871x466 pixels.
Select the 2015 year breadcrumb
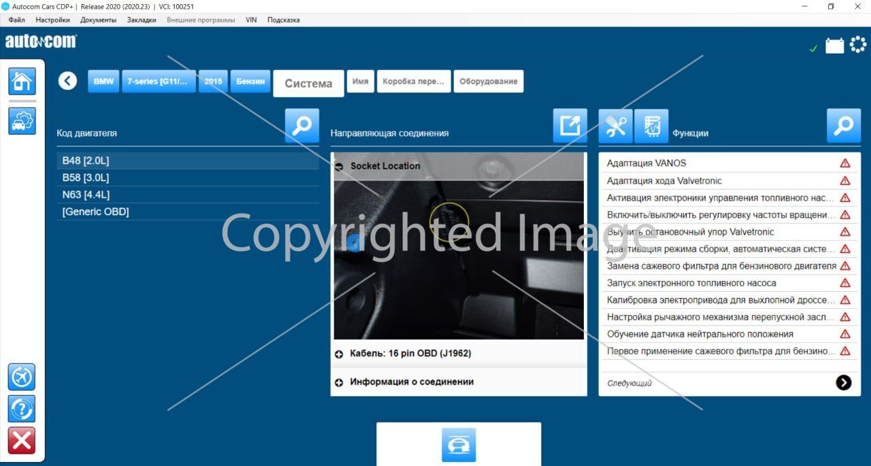[x=213, y=81]
